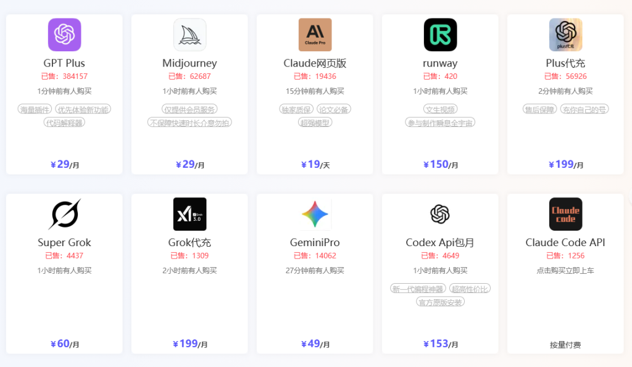
Task: Click the ¥199/月 price on Grok代充
Action: tap(190, 344)
